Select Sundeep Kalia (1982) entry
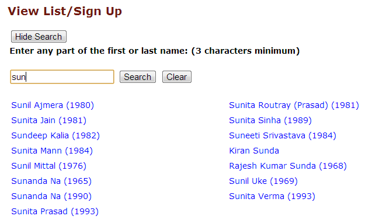 click(x=55, y=135)
